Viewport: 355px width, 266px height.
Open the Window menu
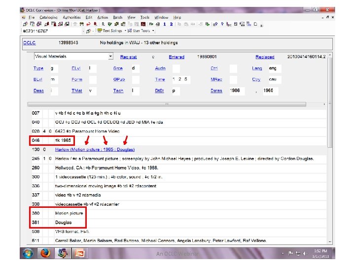(x=161, y=17)
